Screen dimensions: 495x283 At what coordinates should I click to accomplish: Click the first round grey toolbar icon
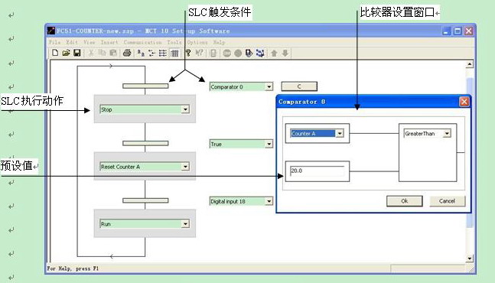226,54
